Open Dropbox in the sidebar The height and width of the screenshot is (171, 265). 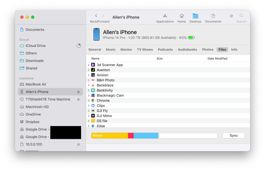click(50, 122)
